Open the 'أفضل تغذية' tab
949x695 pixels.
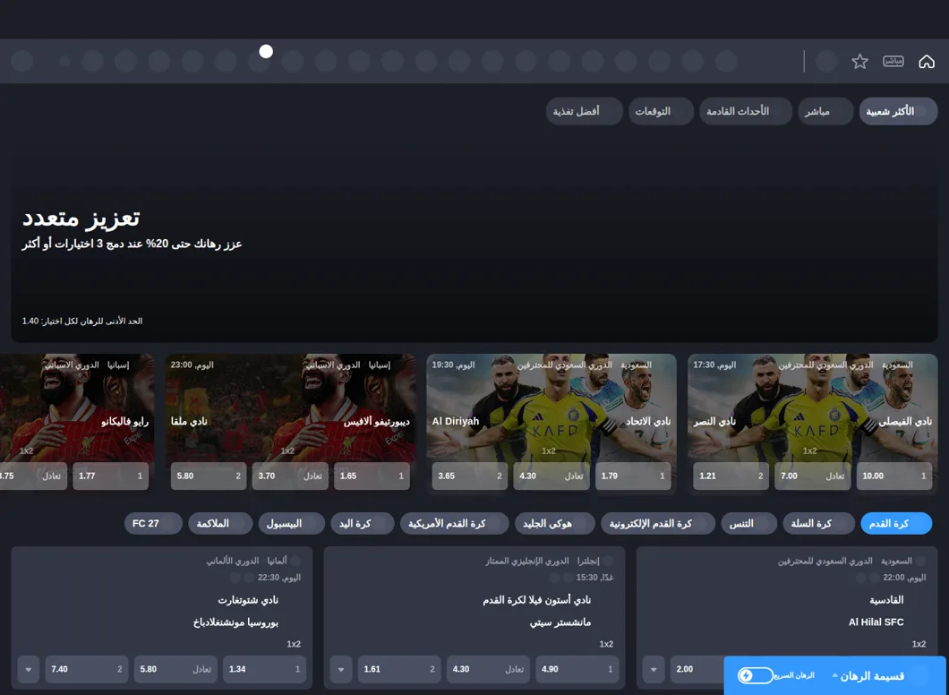pyautogui.click(x=584, y=111)
